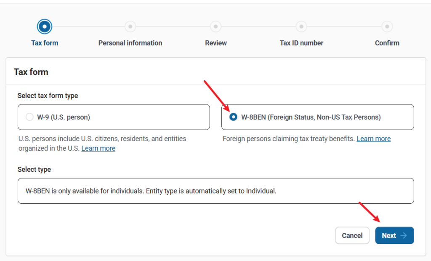Open the Review step label

click(x=215, y=43)
